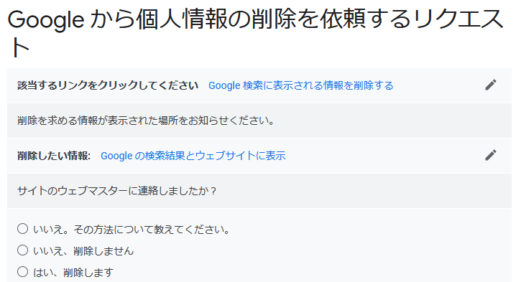Click heading 削除を求める情報が表示された場所をお知らせください。
This screenshot has height=282, width=516.
(146, 121)
